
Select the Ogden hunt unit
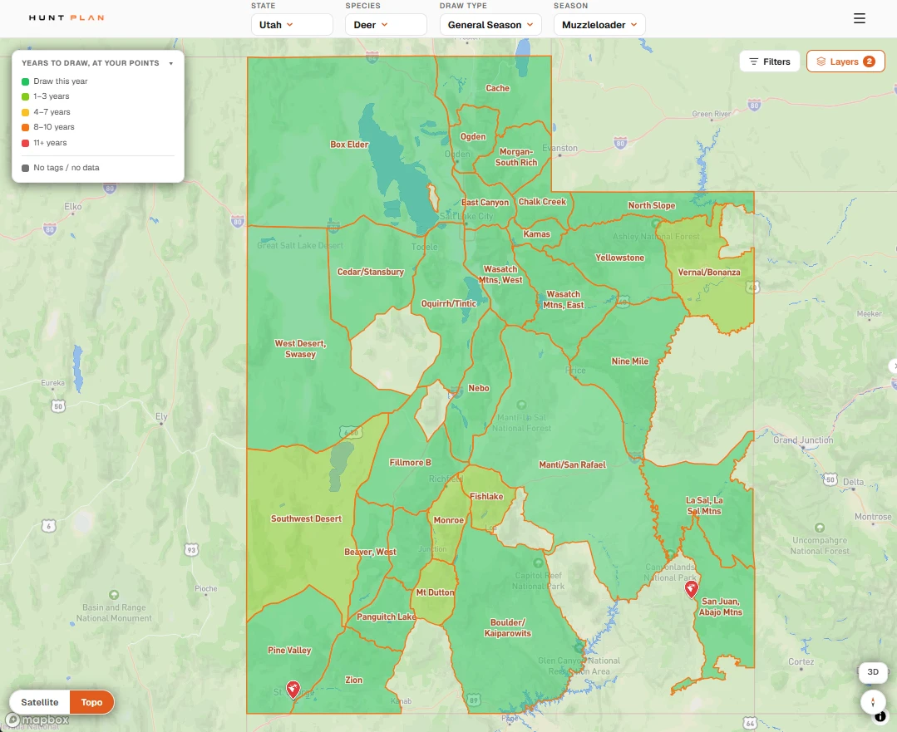[473, 136]
